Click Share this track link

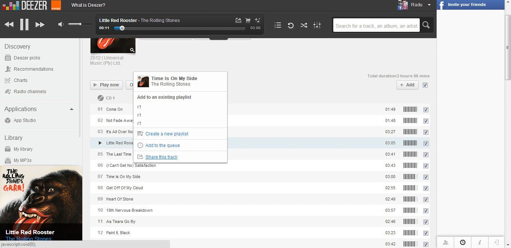[x=162, y=157]
